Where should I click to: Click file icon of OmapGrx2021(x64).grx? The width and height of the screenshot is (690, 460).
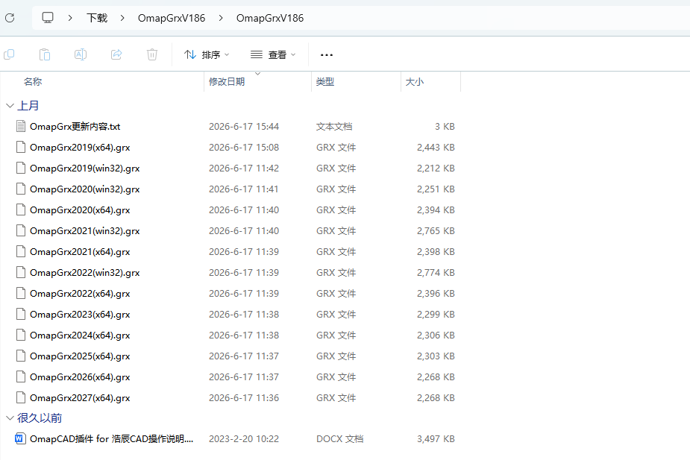point(21,251)
